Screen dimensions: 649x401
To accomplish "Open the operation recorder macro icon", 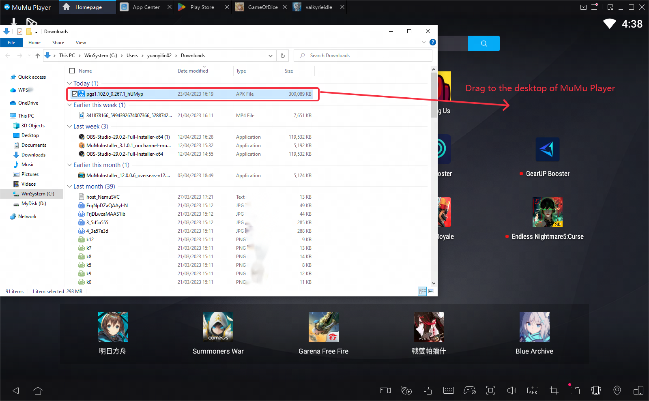I will point(406,390).
